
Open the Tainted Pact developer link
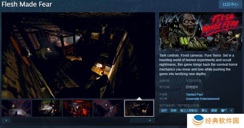click(194, 94)
